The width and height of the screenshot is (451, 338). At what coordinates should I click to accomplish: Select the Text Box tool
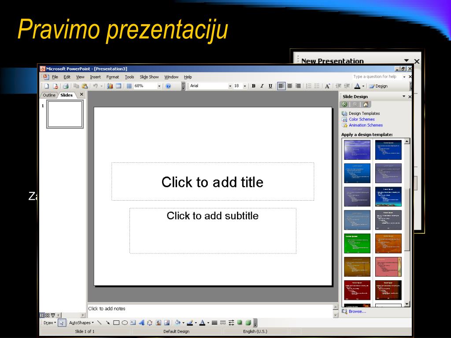pyautogui.click(x=133, y=323)
